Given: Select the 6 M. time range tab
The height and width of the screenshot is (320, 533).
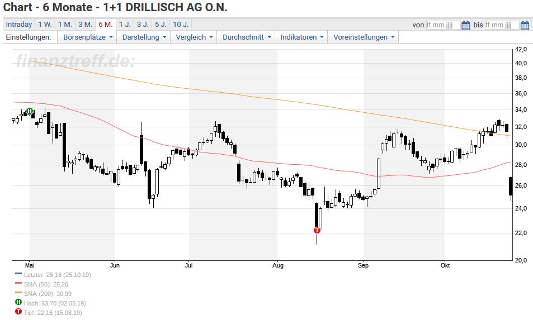Looking at the screenshot, I should pos(106,25).
